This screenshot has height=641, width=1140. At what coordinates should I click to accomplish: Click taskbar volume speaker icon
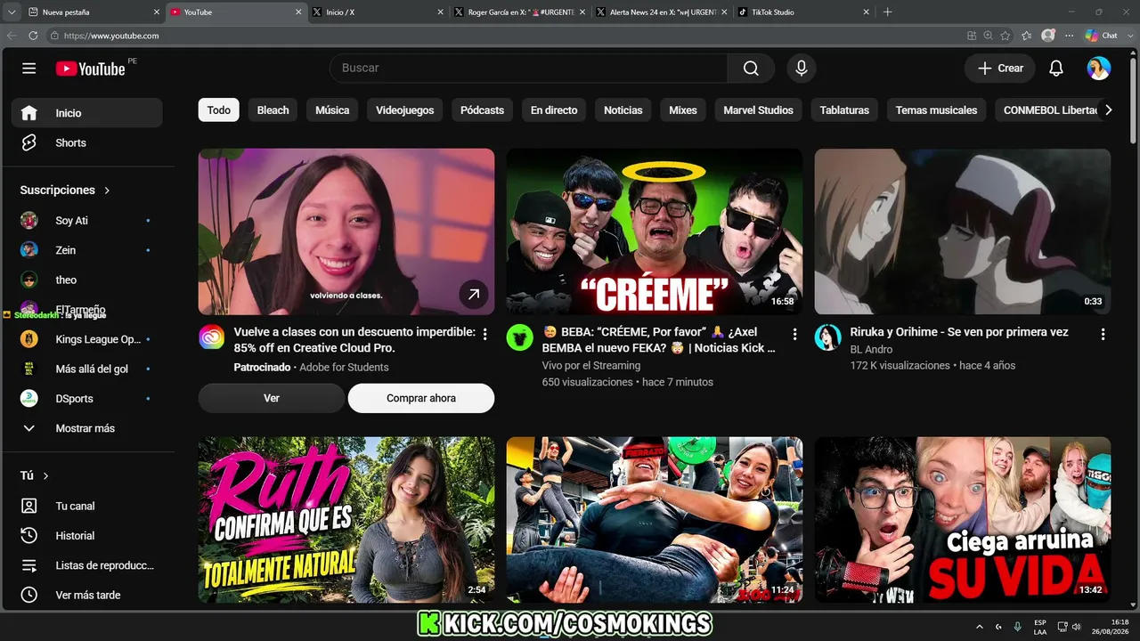pos(1077,627)
